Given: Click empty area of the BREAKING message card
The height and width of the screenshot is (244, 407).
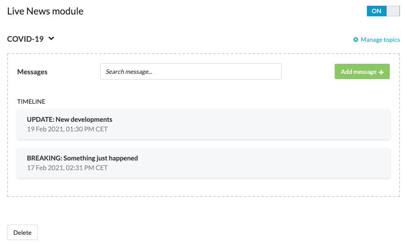Looking at the screenshot, I should click(260, 163).
